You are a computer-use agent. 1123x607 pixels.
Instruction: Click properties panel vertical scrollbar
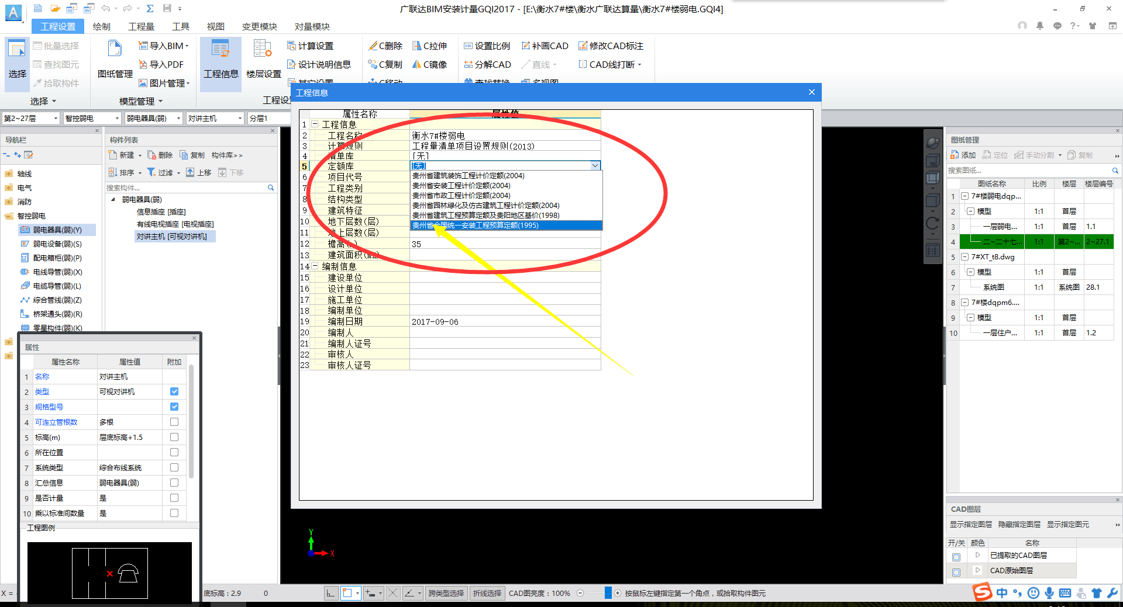pyautogui.click(x=191, y=421)
